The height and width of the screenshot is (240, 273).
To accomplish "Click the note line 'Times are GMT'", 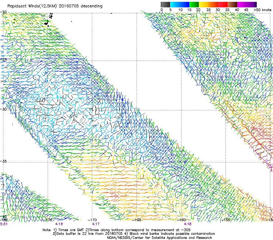I will pos(116,230).
